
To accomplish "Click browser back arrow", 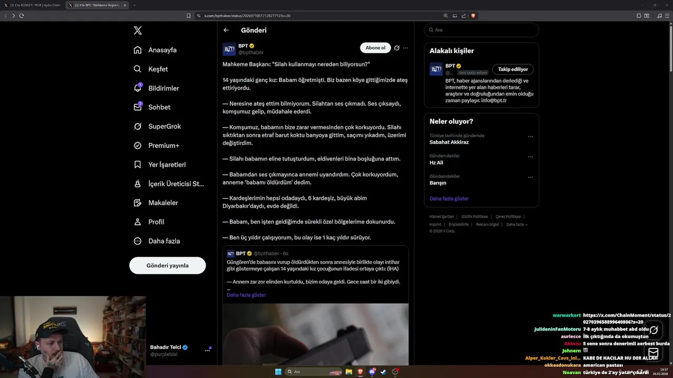I will [x=6, y=16].
